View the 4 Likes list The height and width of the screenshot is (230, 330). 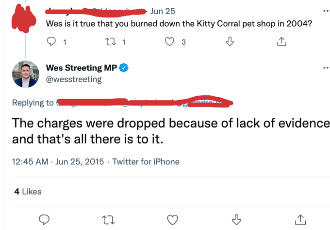pos(28,192)
